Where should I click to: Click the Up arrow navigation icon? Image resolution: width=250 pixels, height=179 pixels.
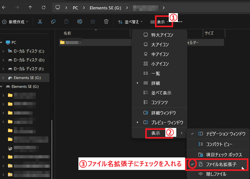[x=30, y=7]
